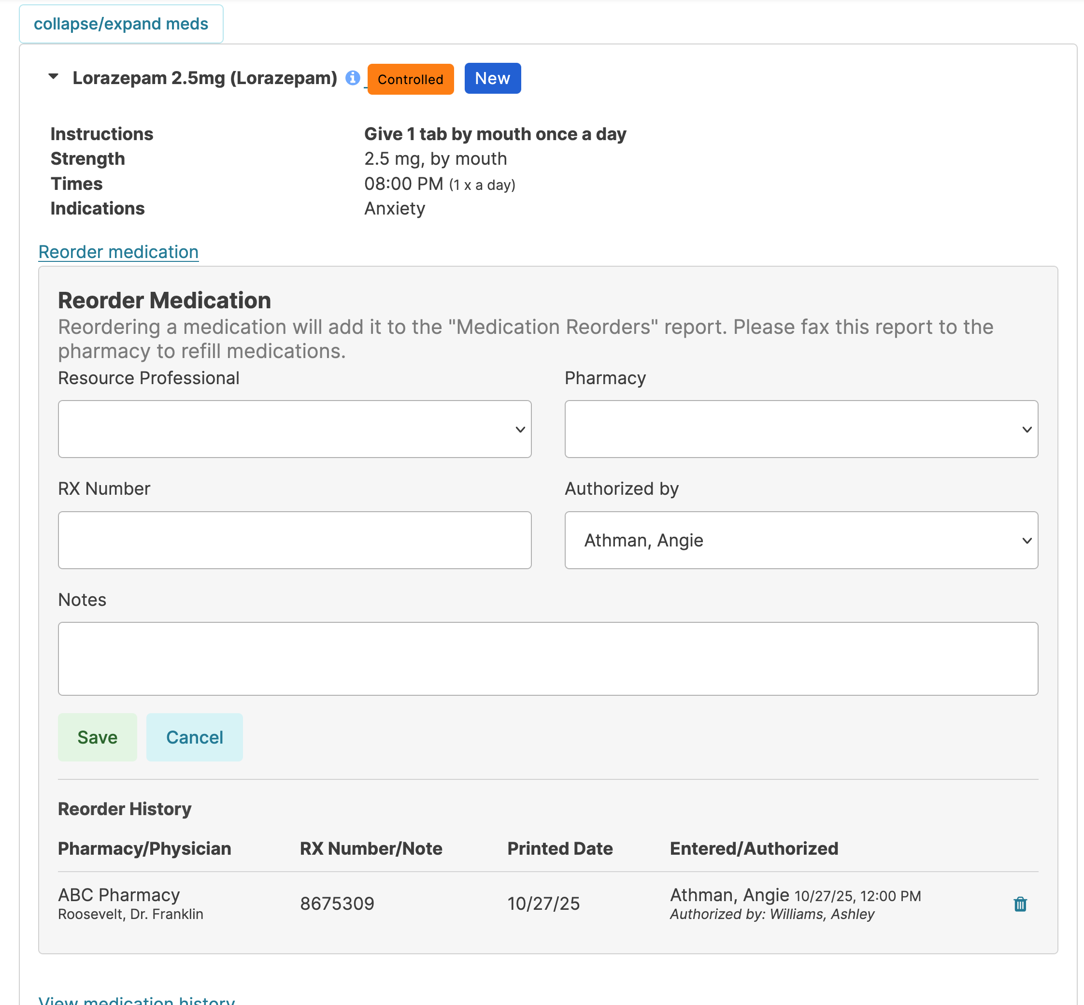Click the RX Number input field

click(294, 540)
